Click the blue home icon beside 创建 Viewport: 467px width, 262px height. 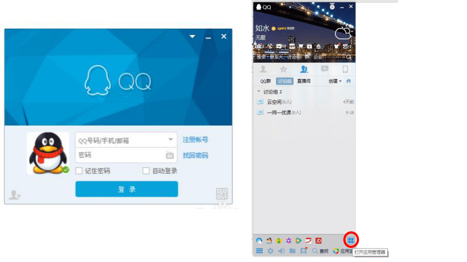tap(349, 81)
